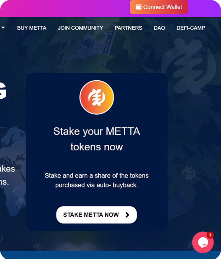
Task: Click the auto-buyback description text
Action: (97, 180)
